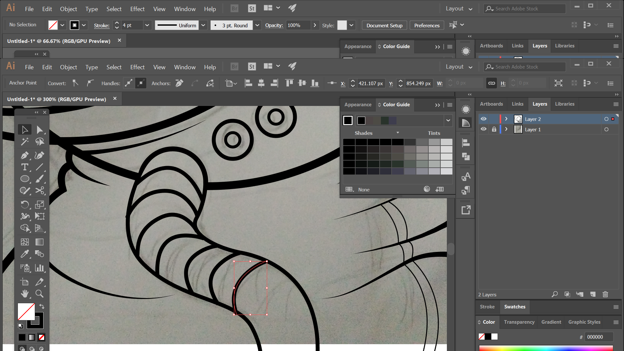Activate the Rotate tool

click(x=25, y=204)
